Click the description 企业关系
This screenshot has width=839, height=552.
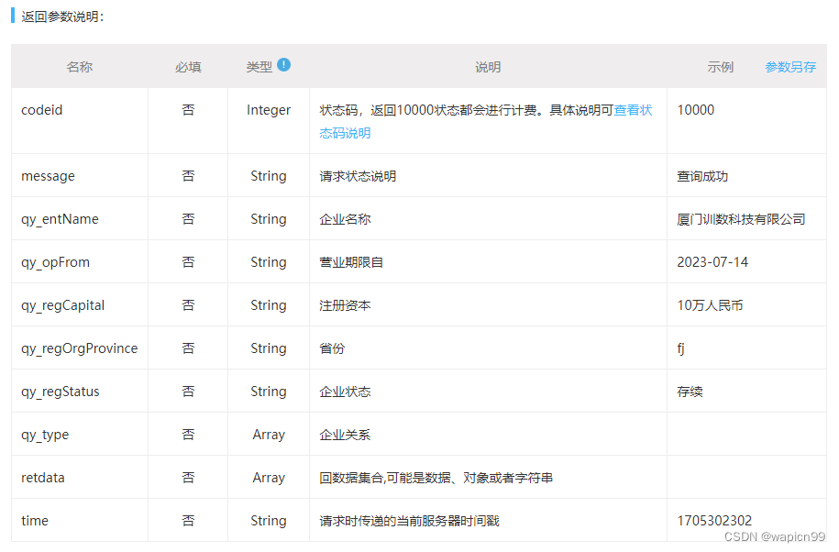pos(345,435)
